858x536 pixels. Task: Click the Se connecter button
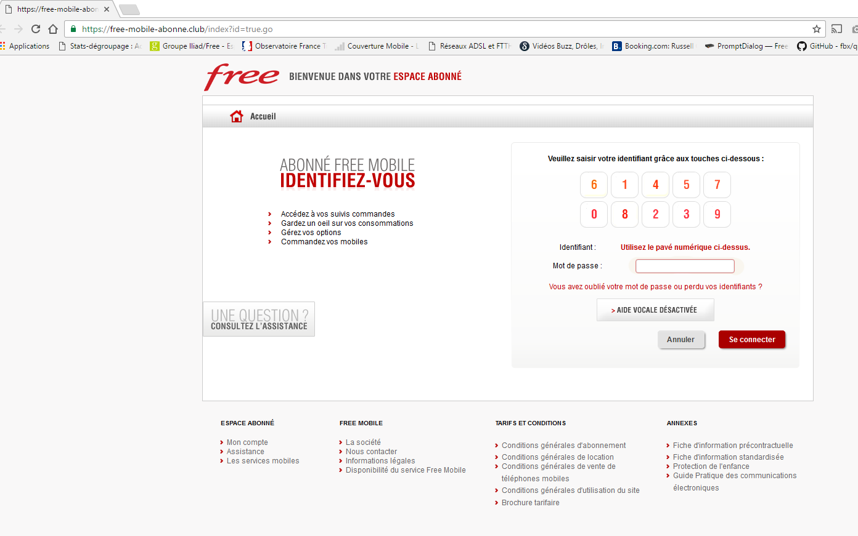coord(751,340)
